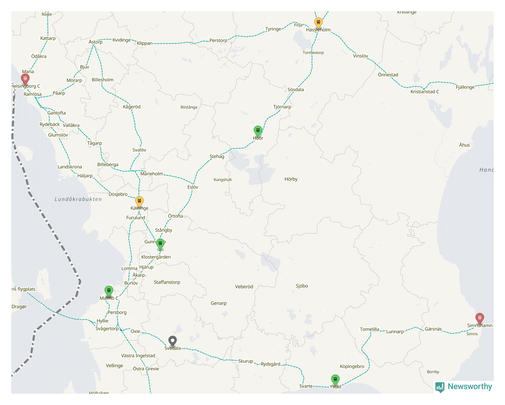Select the green train marker at Höör
Image resolution: width=505 pixels, height=405 pixels.
[x=258, y=131]
